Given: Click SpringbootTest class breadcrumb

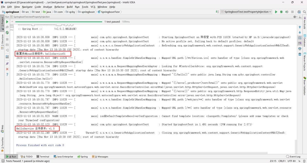Looking at the screenshot, I should pyautogui.click(x=108, y=12).
